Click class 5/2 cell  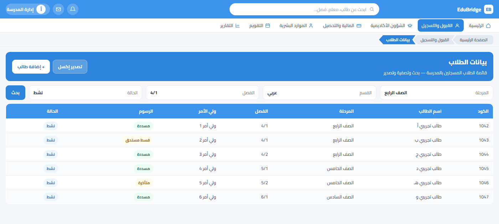pos(264,183)
